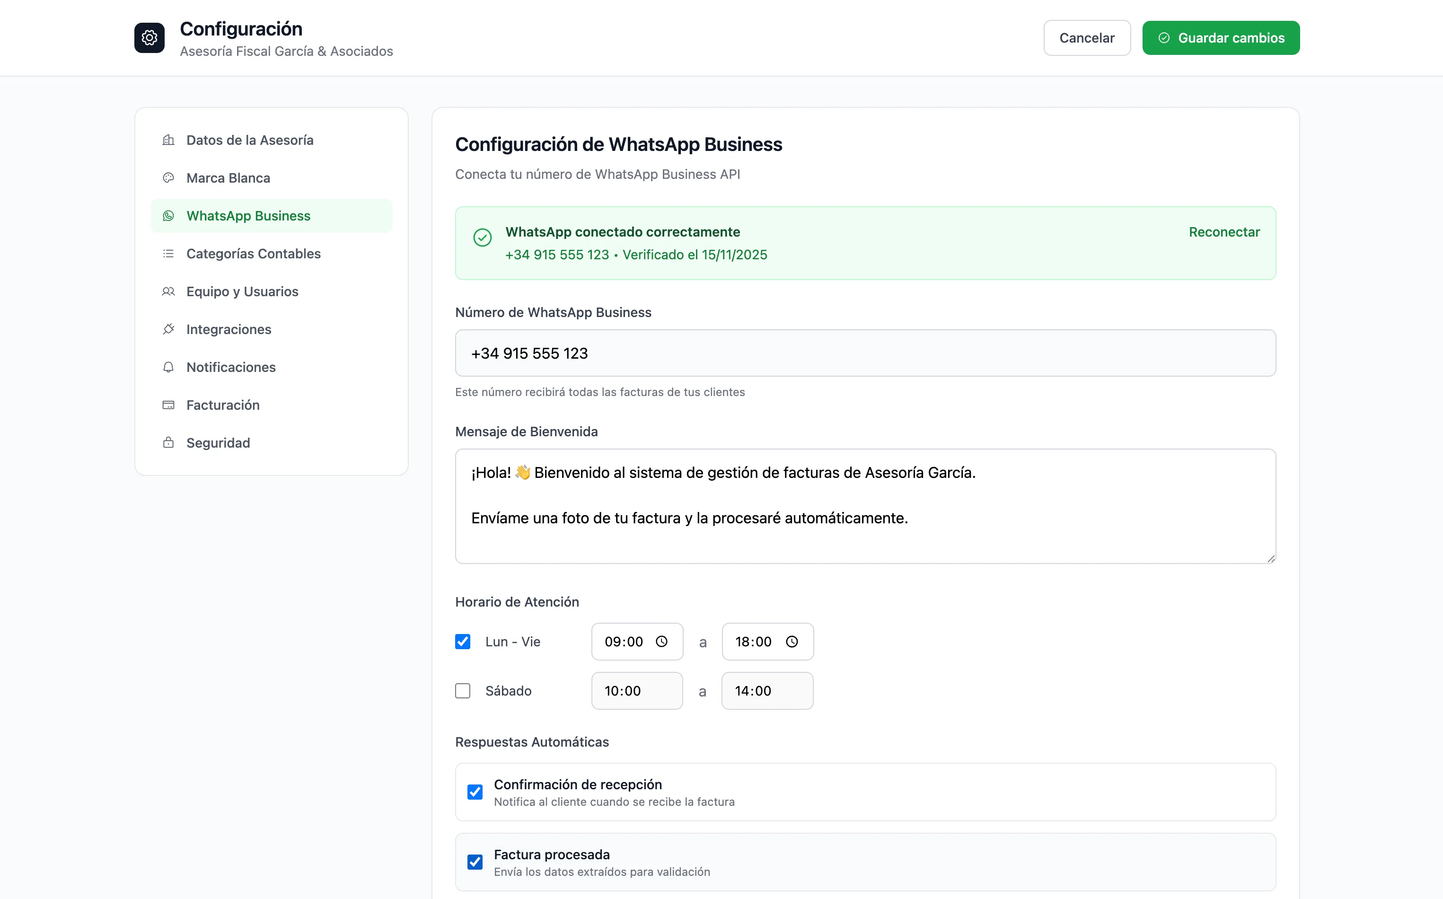Click the bell icon beside Notificaciones
Image resolution: width=1443 pixels, height=899 pixels.
tap(168, 367)
